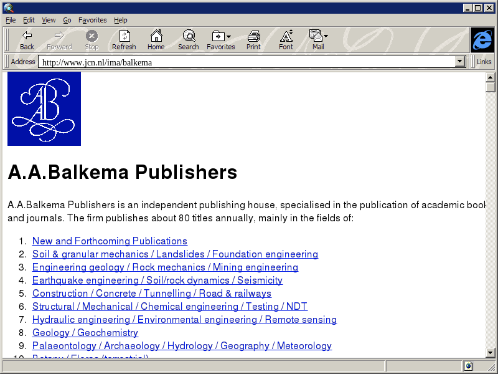This screenshot has width=498, height=374.
Task: Click the Print toolbar icon
Action: (x=253, y=36)
